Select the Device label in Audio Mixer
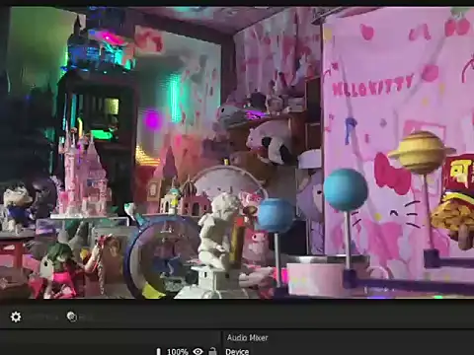The image size is (474, 355). point(237,351)
